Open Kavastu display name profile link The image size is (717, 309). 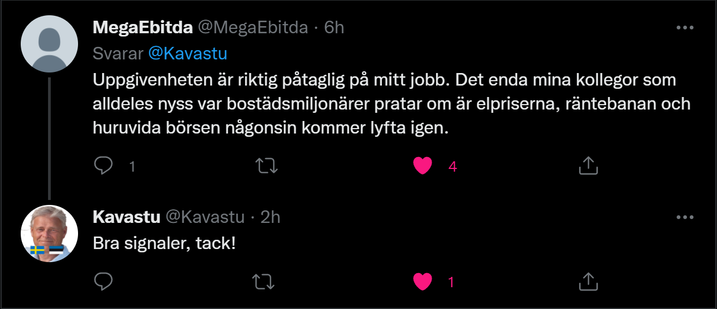tap(127, 217)
